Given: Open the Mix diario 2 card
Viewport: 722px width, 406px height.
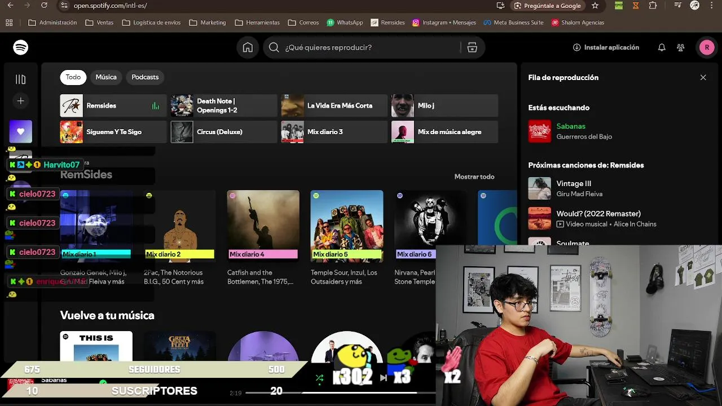Looking at the screenshot, I should point(179,237).
